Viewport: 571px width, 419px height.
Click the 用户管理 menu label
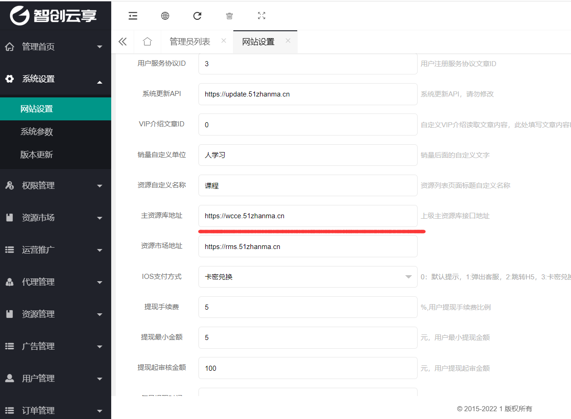tap(38, 379)
